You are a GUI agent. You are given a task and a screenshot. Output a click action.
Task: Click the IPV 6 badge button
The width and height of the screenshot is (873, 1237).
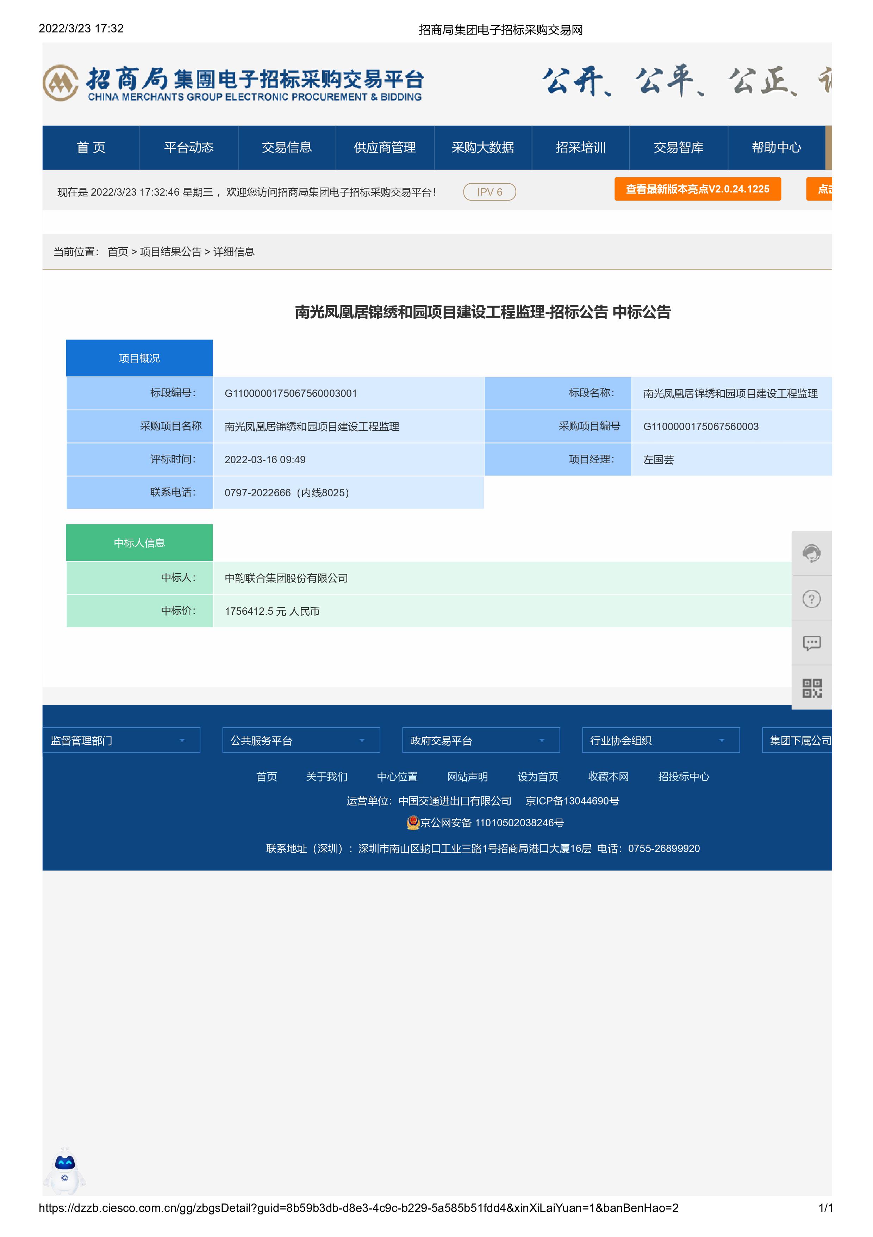(x=489, y=192)
